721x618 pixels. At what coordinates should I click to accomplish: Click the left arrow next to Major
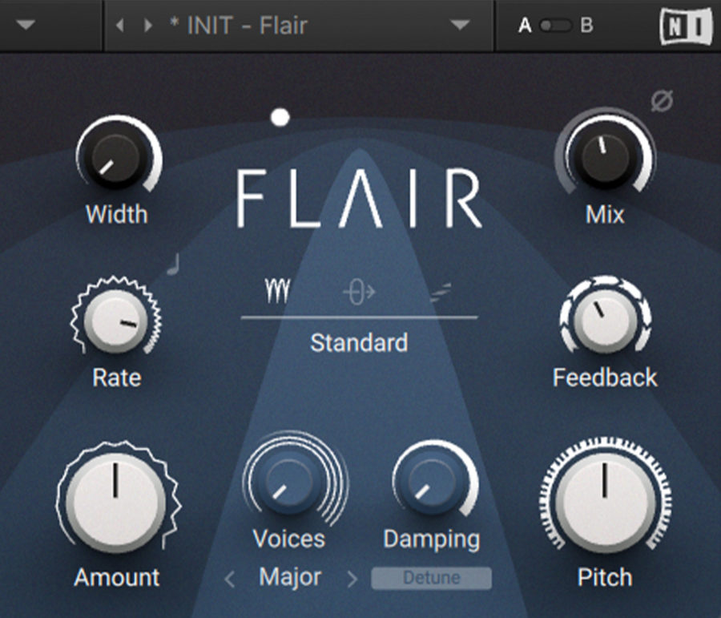click(x=229, y=577)
